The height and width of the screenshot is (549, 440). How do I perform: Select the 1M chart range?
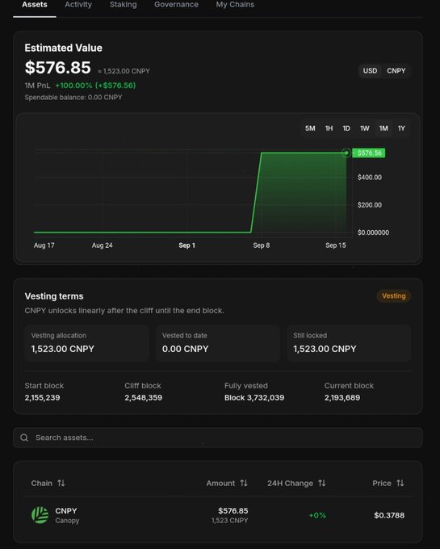pyautogui.click(x=383, y=128)
